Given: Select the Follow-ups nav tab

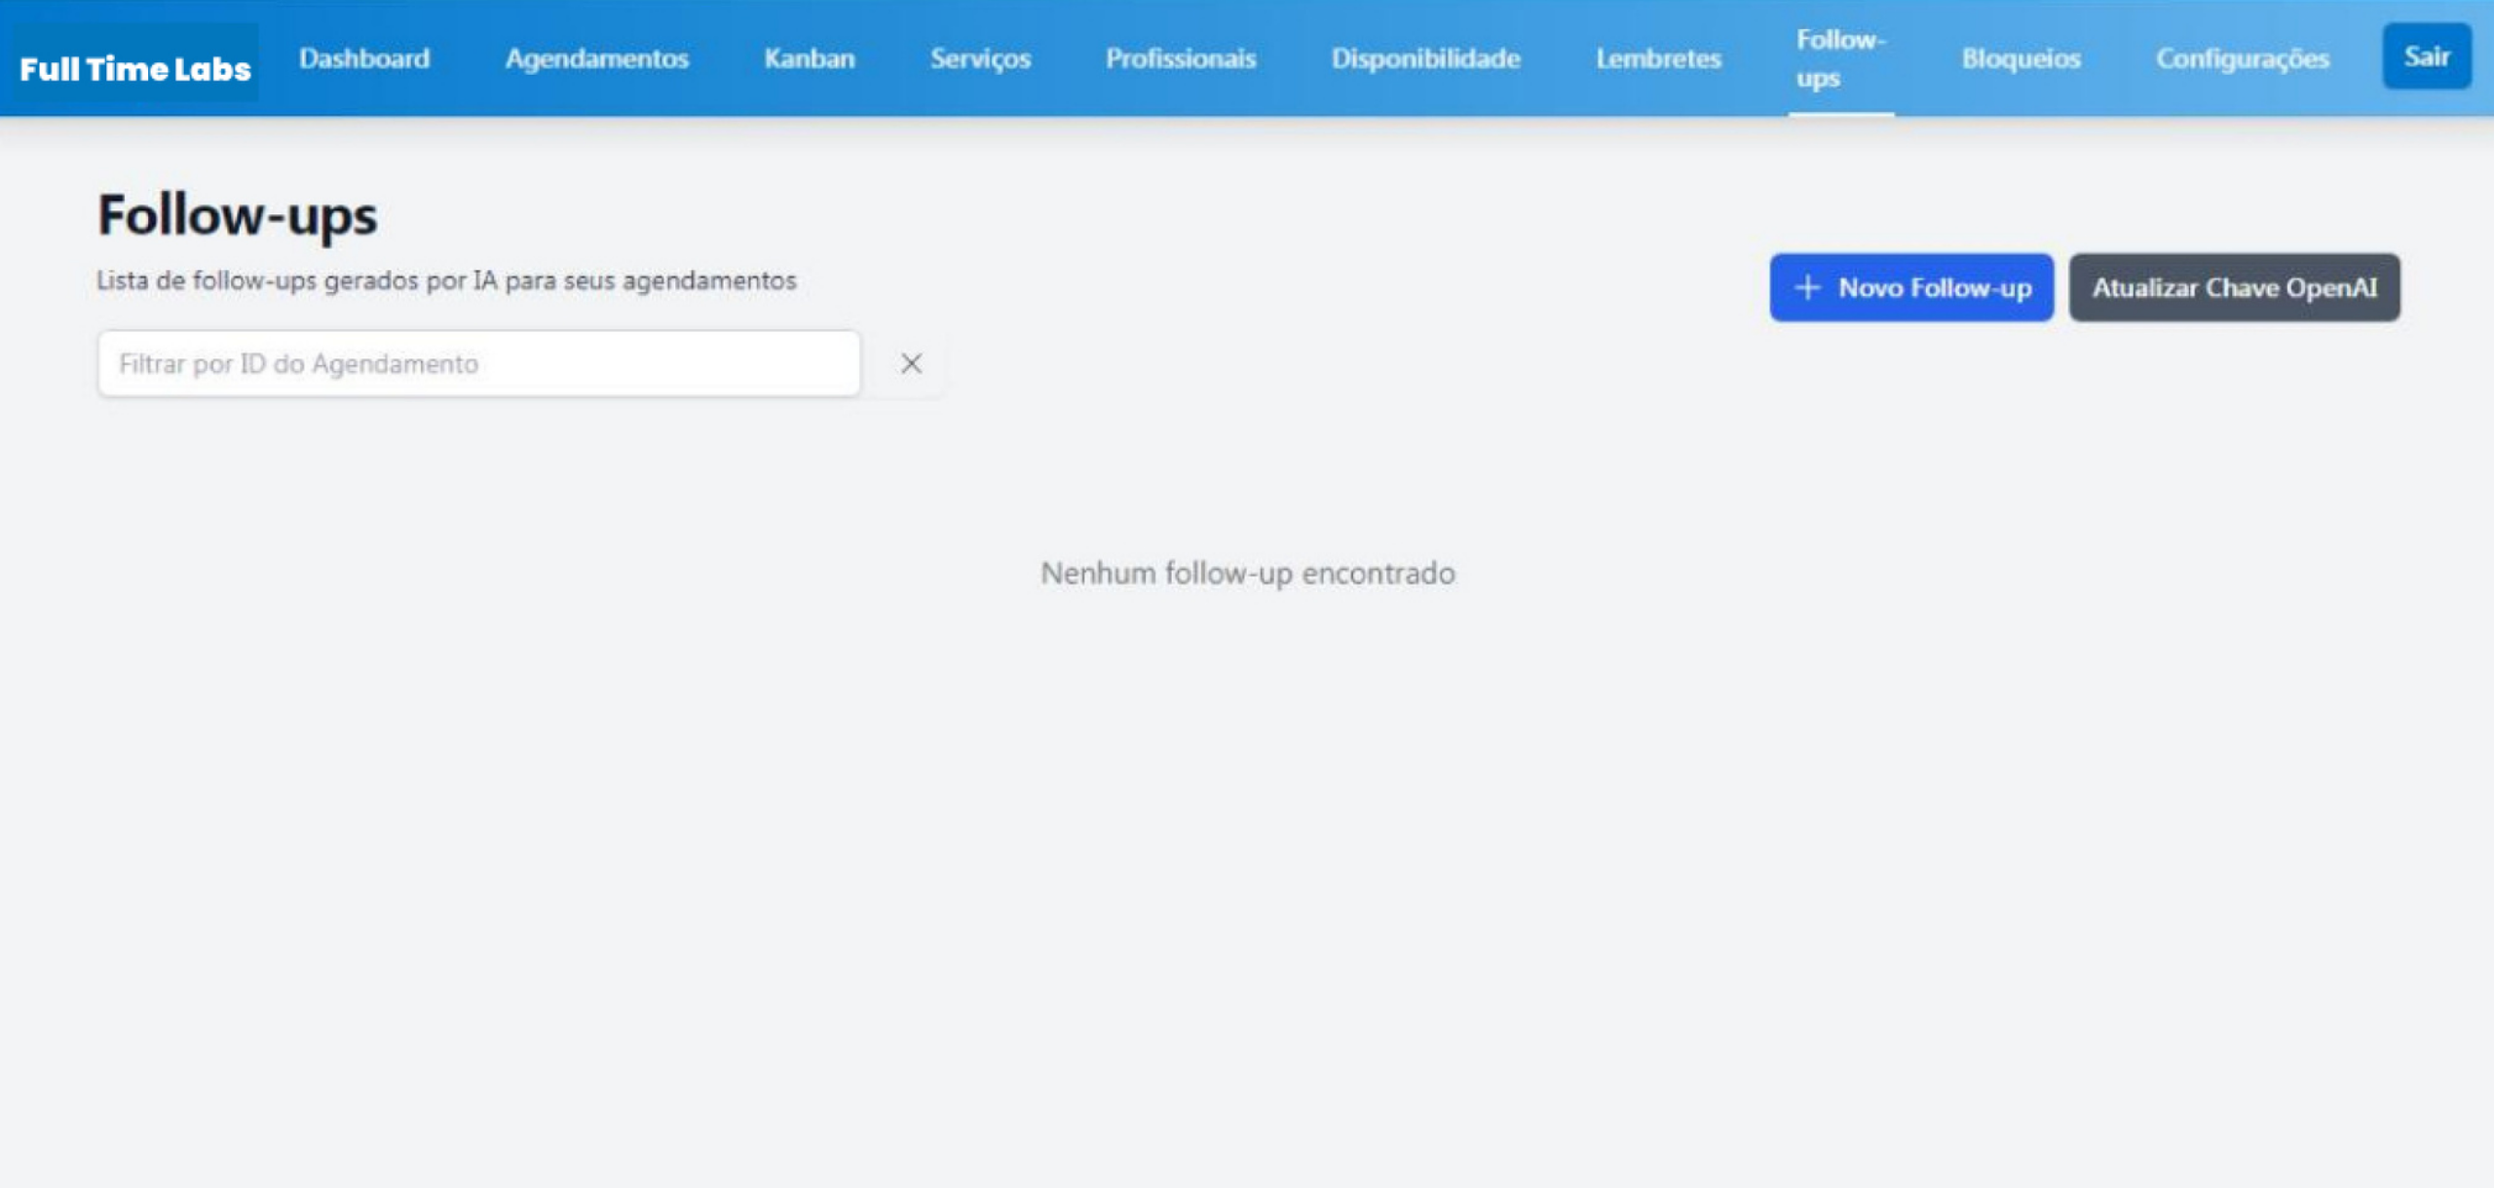Looking at the screenshot, I should 1839,58.
